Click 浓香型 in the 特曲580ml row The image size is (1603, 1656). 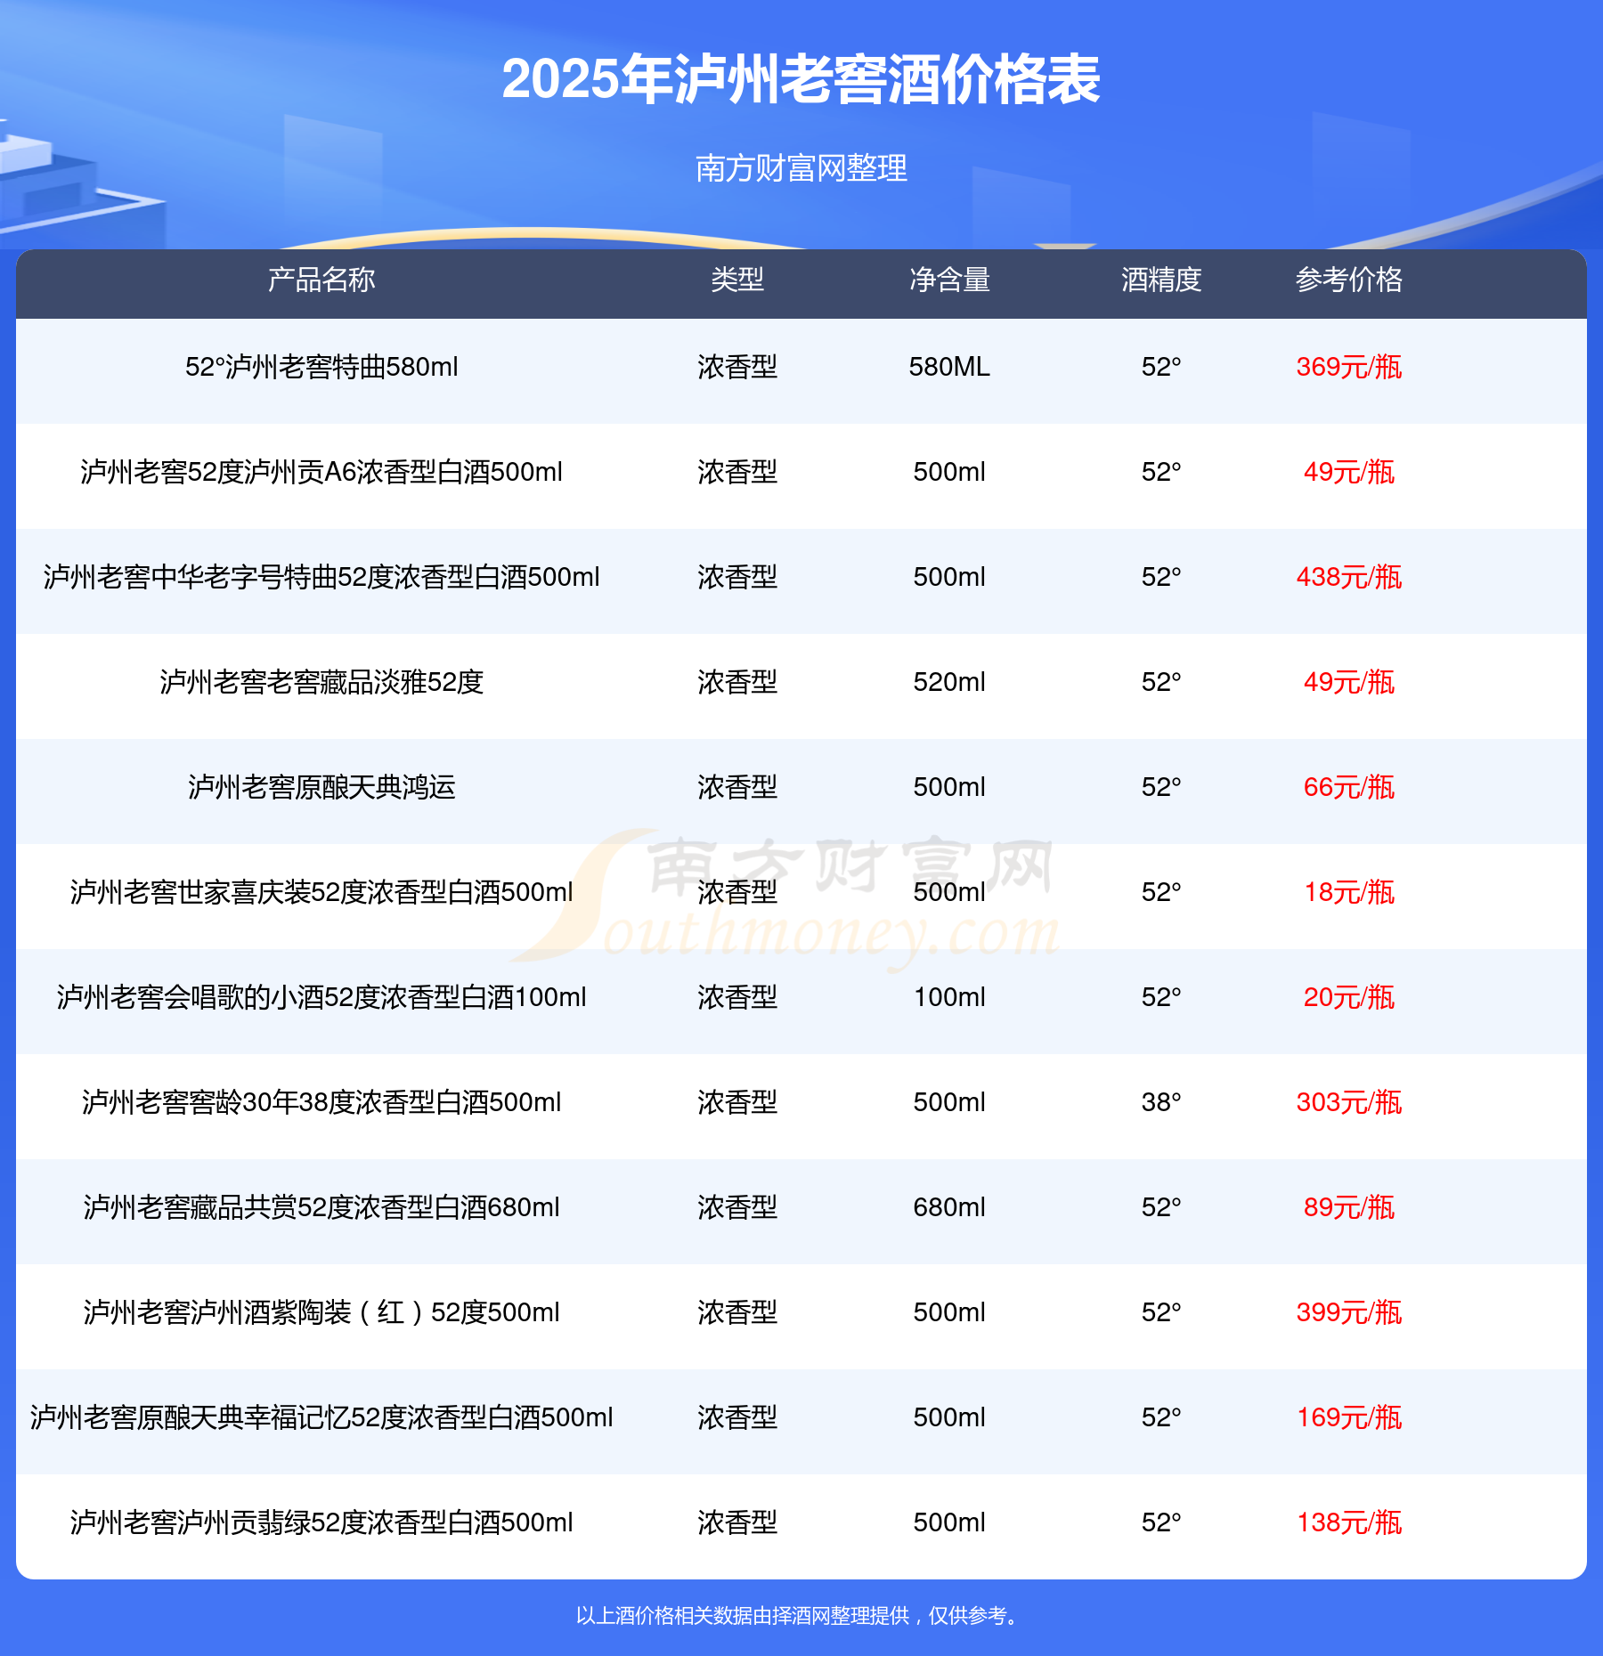click(737, 367)
